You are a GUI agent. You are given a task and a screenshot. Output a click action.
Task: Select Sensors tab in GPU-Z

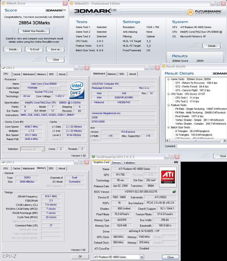(116, 162)
